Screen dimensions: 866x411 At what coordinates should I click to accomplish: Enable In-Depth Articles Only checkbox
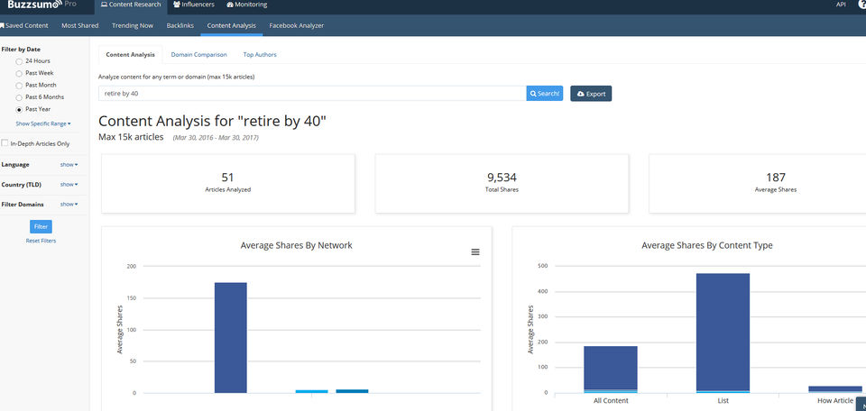coord(5,143)
